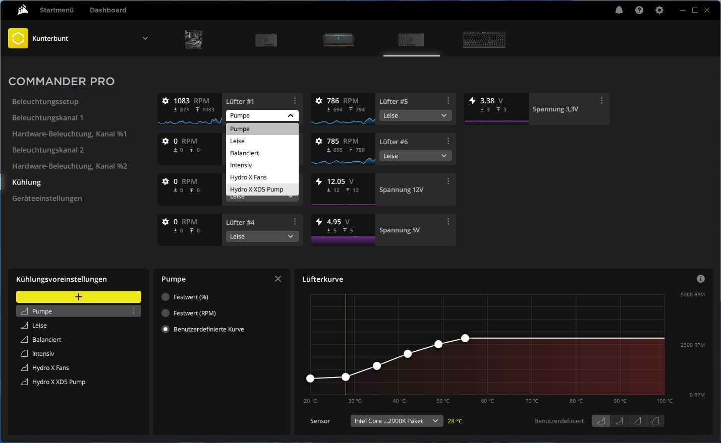The height and width of the screenshot is (443, 721).
Task: Open the Lüfter #1 three-dot options menu
Action: pyautogui.click(x=295, y=101)
